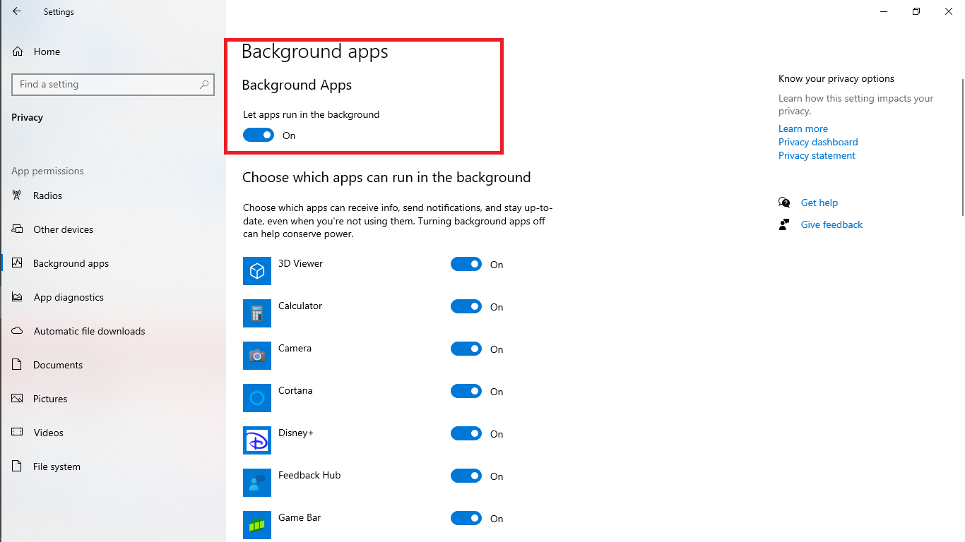Open Radios in the privacy sidebar
965x542 pixels.
[47, 195]
